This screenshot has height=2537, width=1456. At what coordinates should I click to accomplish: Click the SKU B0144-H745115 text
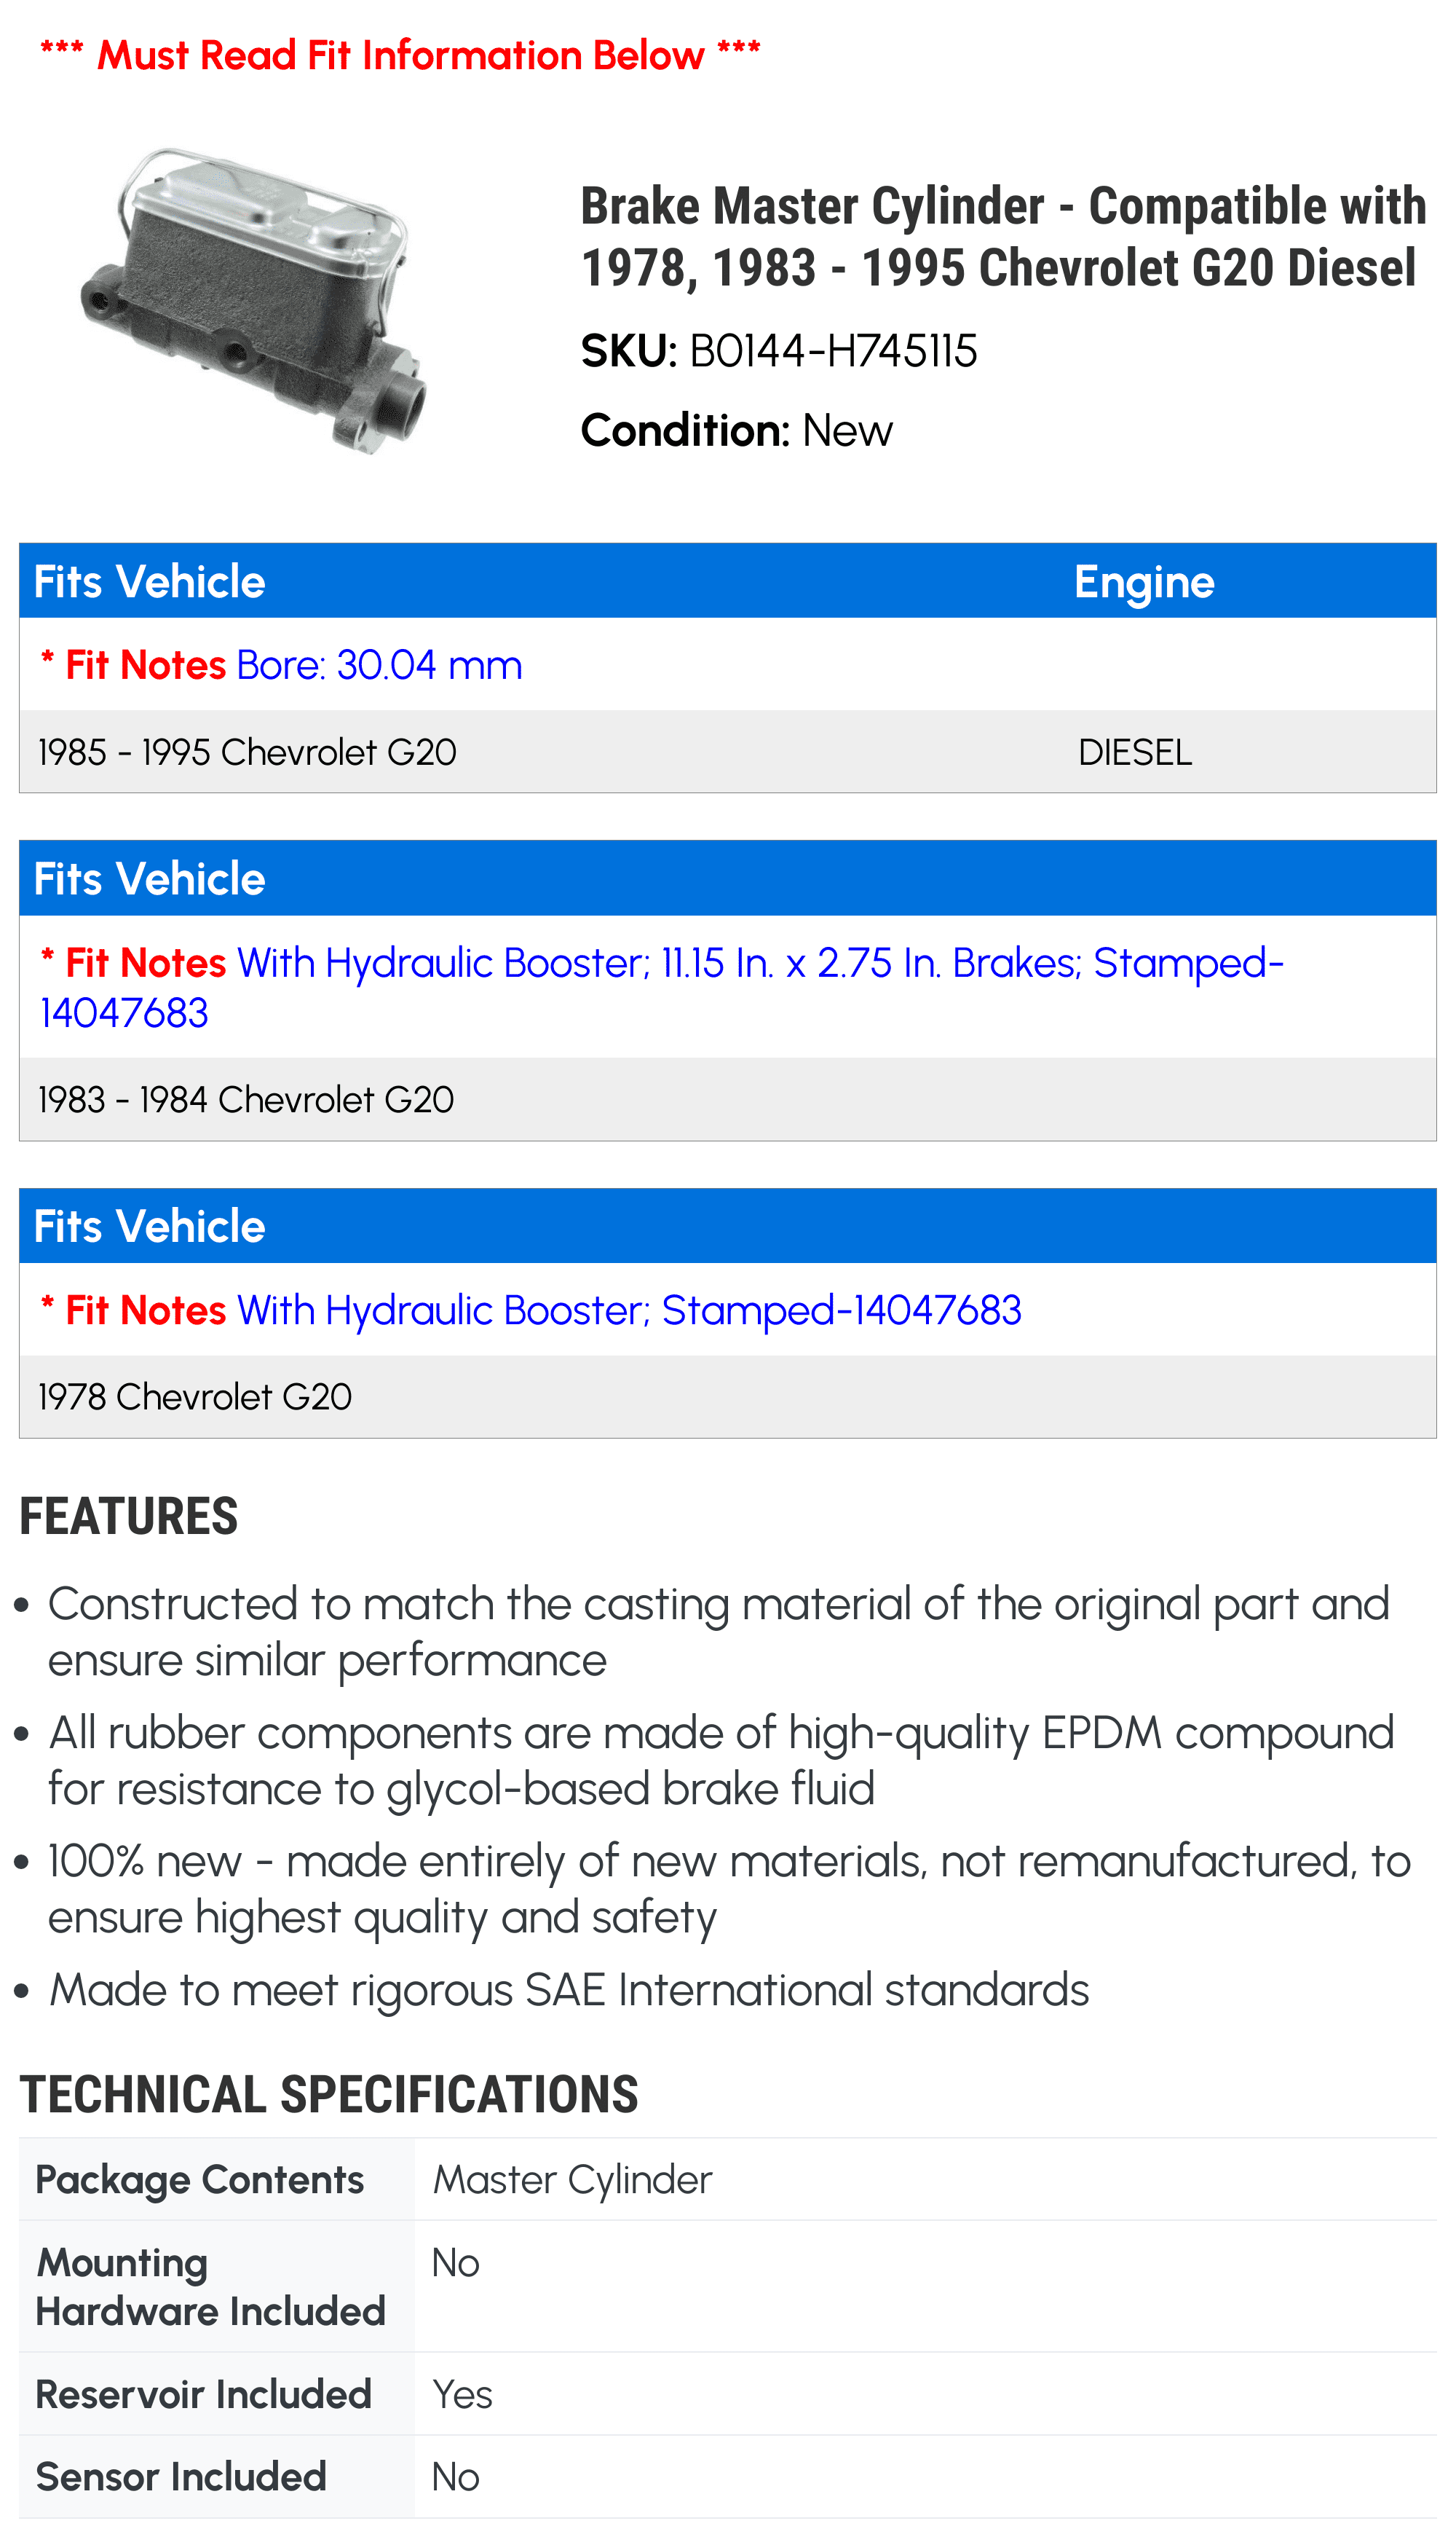779,351
